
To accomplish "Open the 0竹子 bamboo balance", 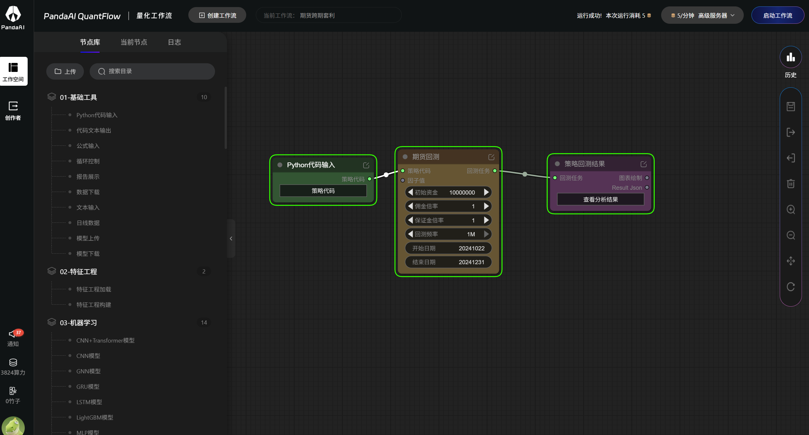I will pos(13,395).
